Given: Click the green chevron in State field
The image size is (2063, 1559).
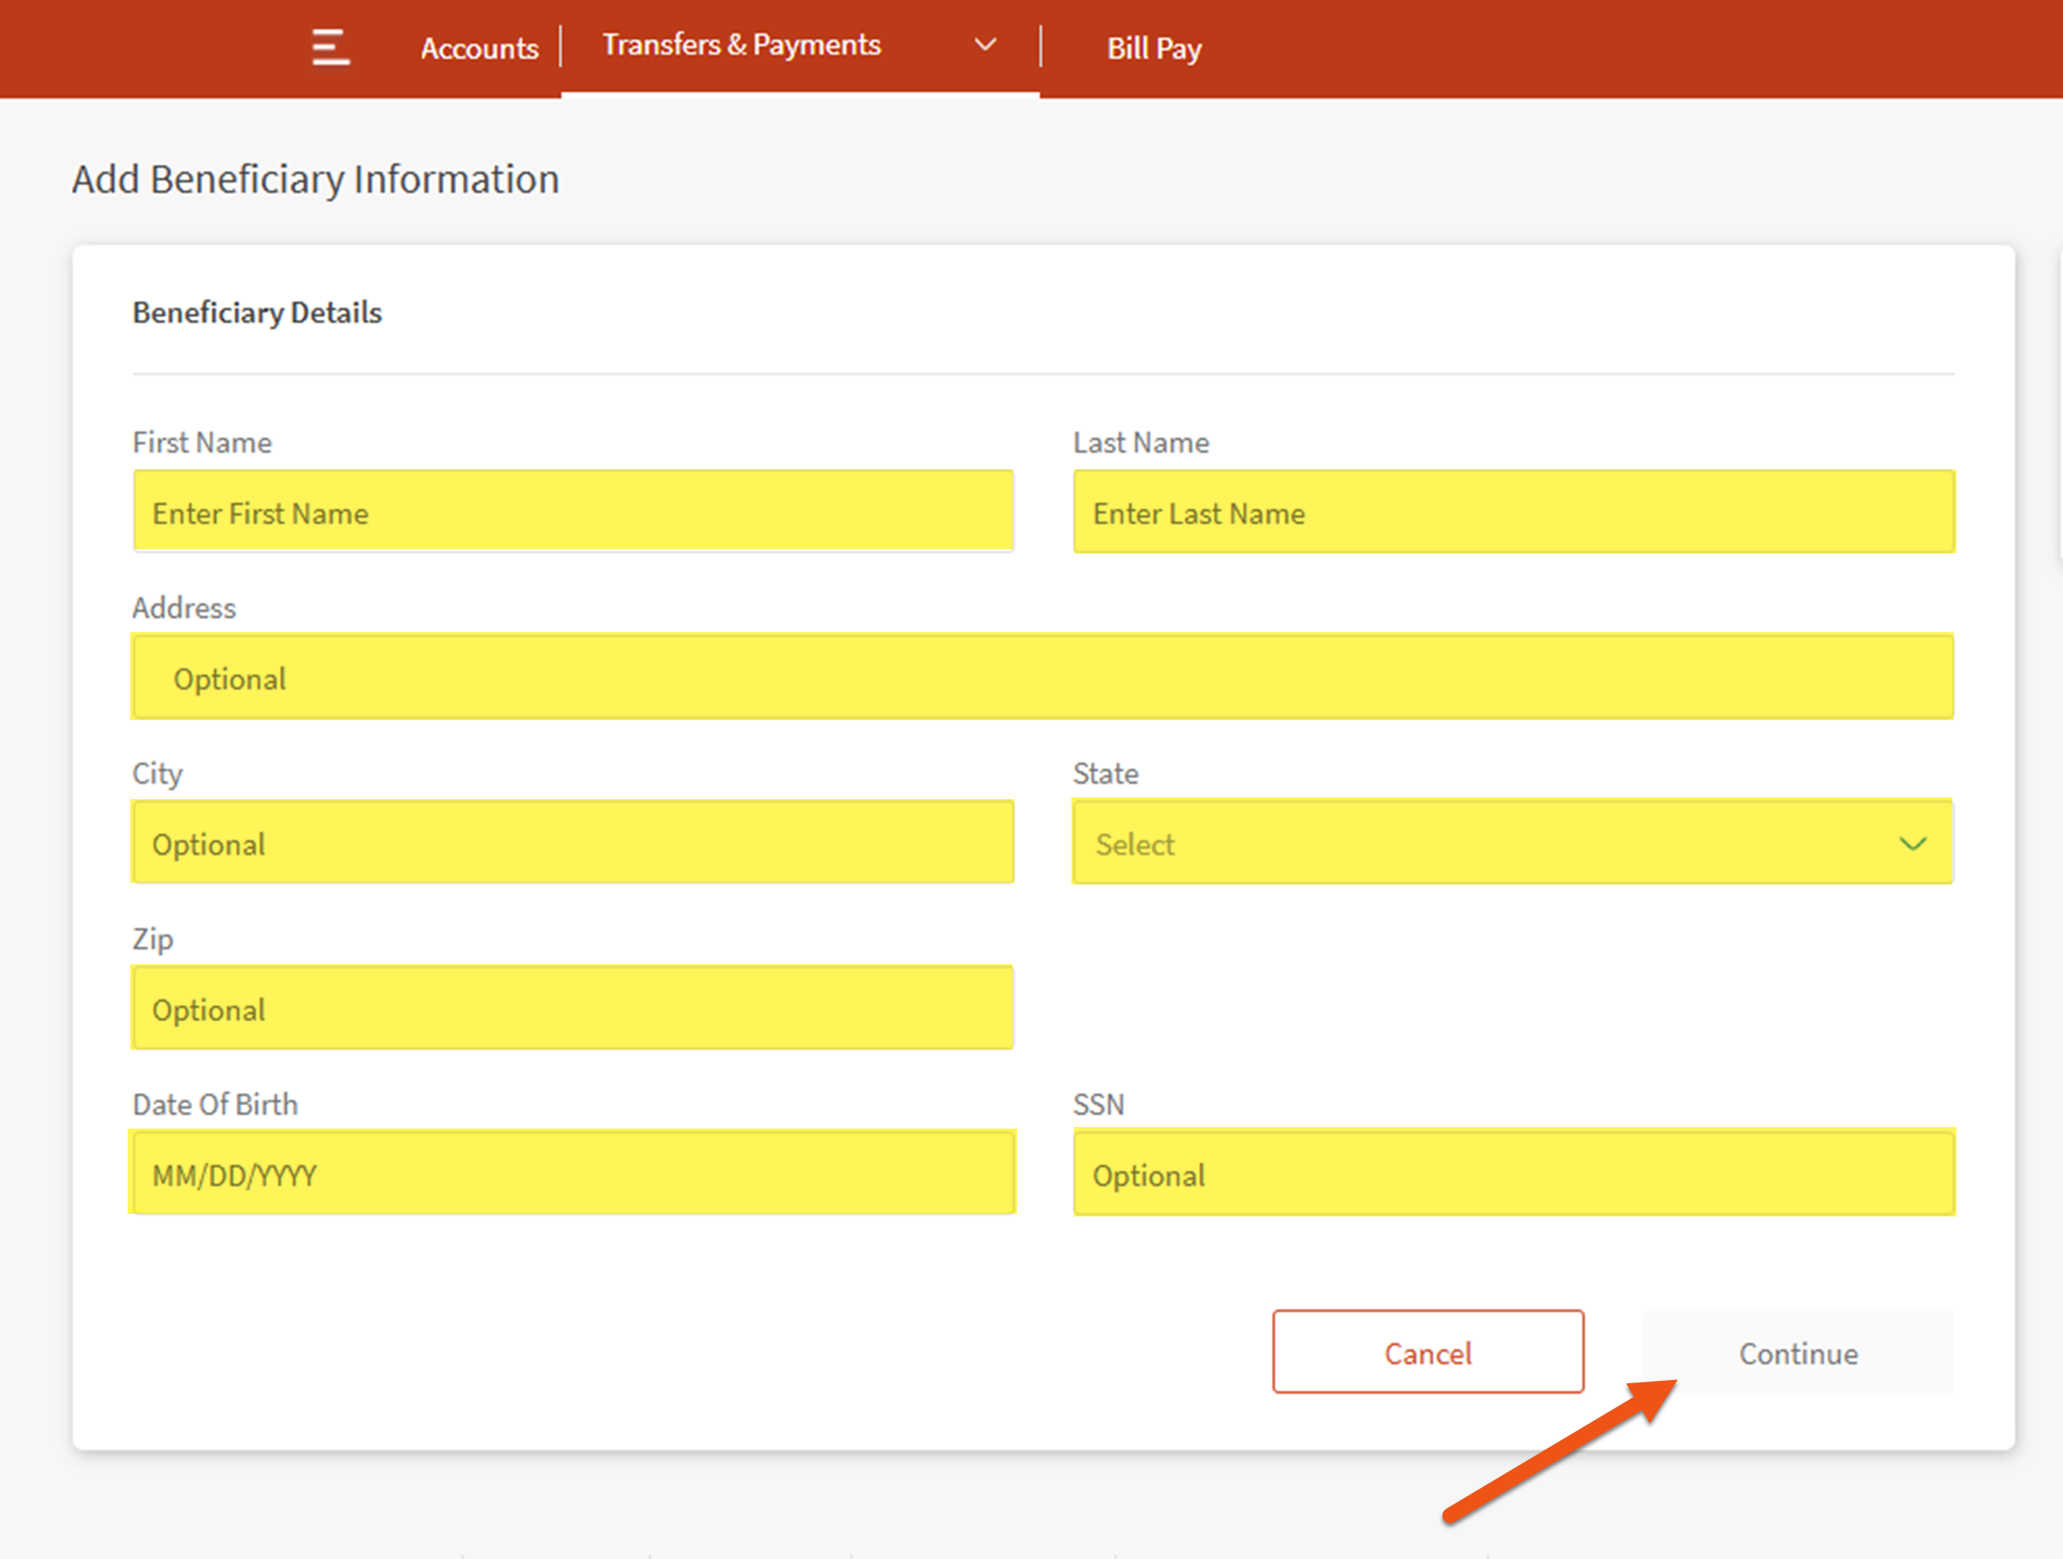Looking at the screenshot, I should tap(1912, 845).
